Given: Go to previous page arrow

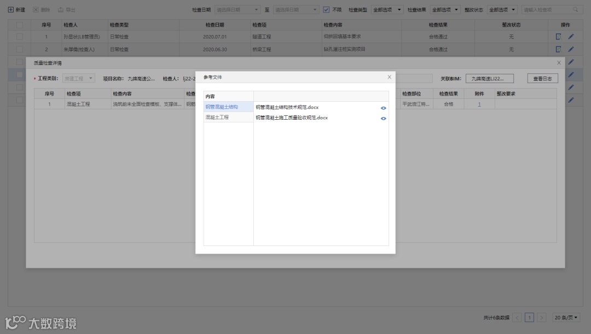Looking at the screenshot, I should (x=517, y=318).
